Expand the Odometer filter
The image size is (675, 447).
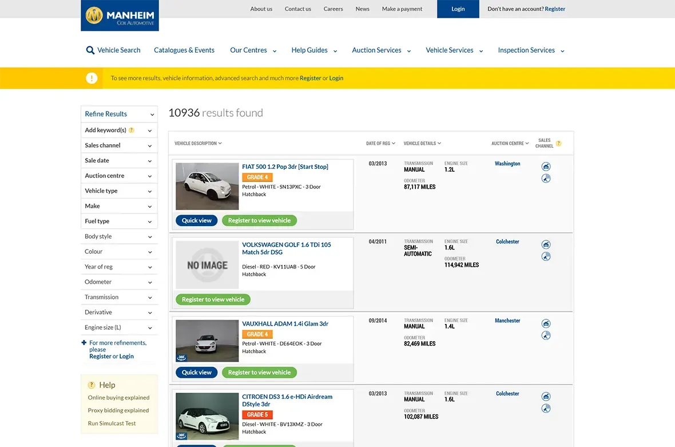(x=119, y=282)
